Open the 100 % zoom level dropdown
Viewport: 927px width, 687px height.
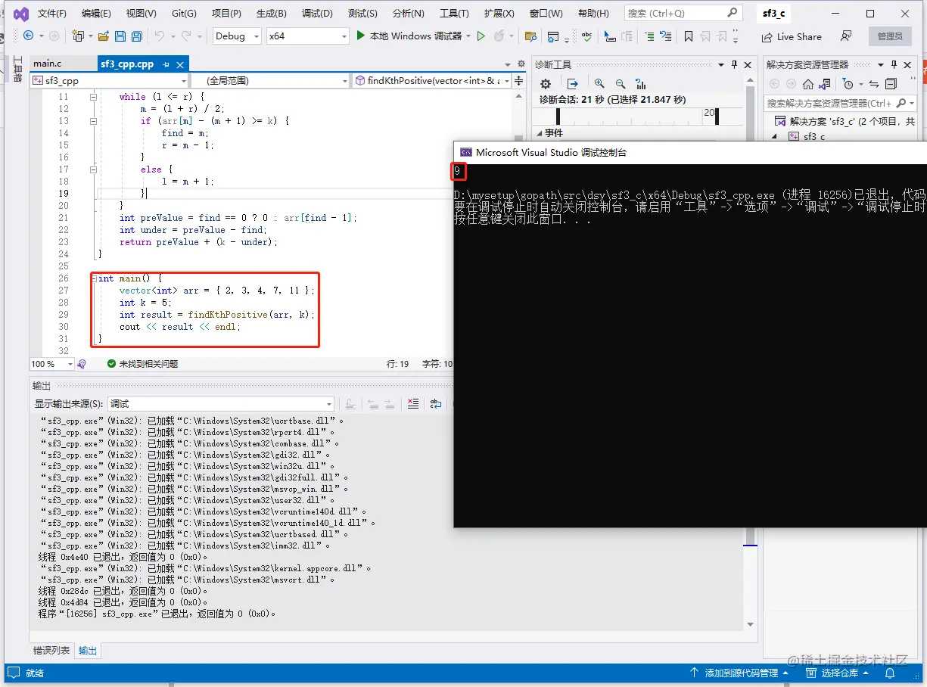(x=52, y=364)
